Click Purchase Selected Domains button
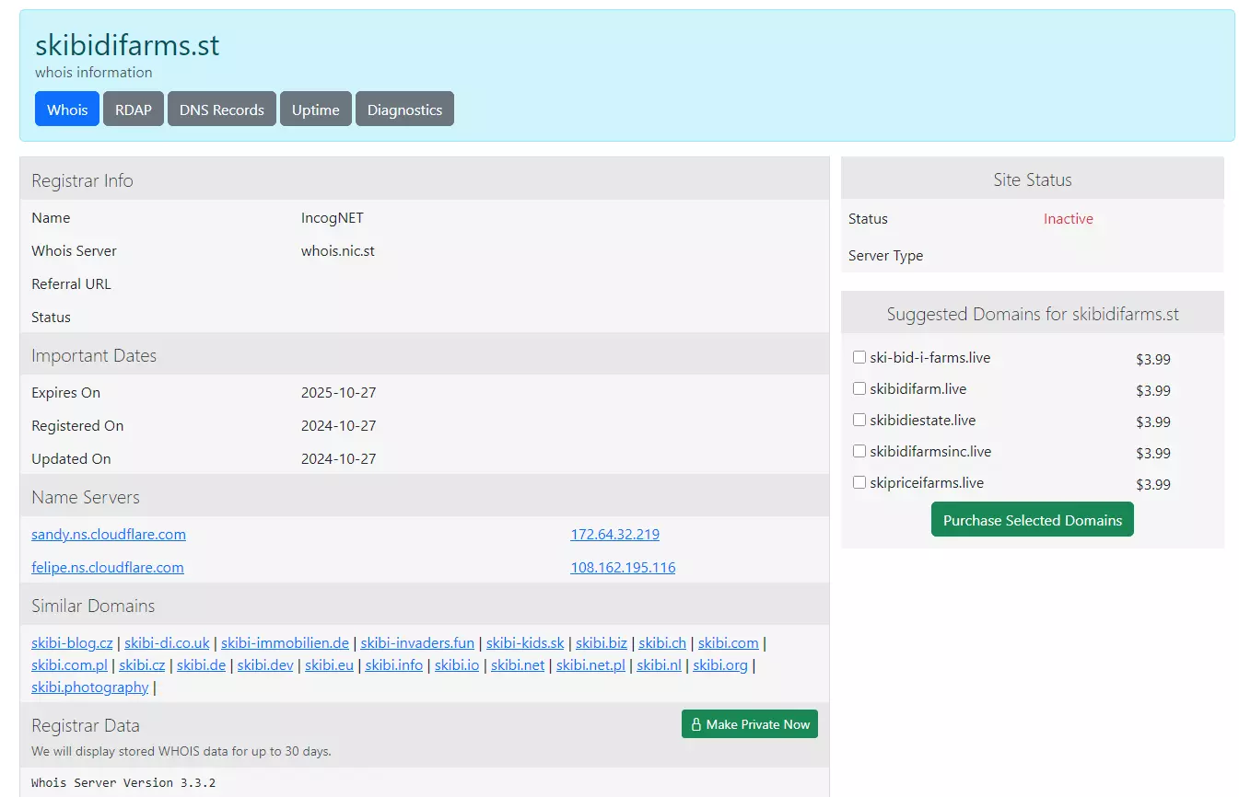 pos(1033,520)
